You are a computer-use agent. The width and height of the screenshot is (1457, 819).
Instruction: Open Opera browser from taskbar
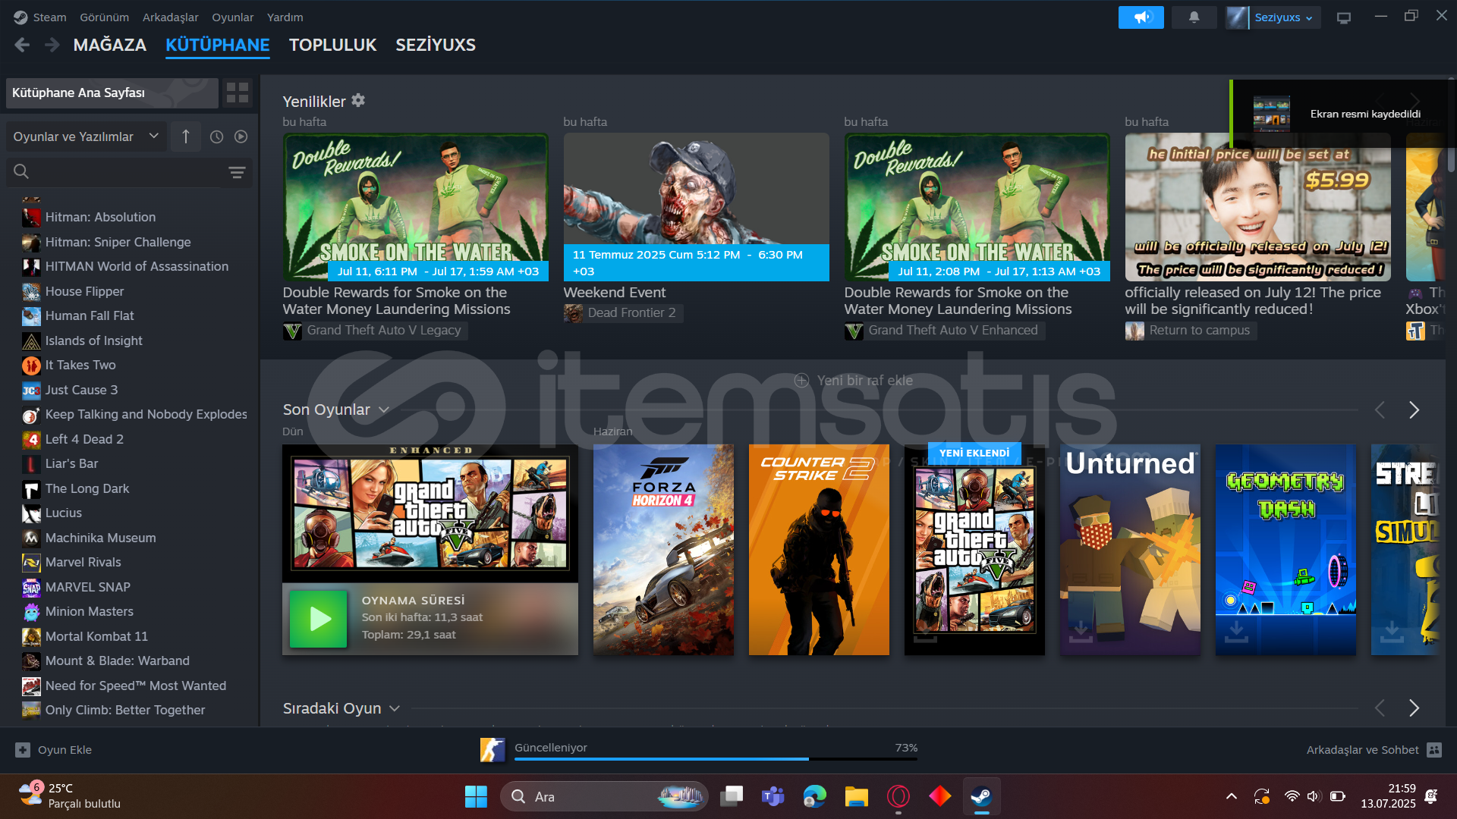898,796
